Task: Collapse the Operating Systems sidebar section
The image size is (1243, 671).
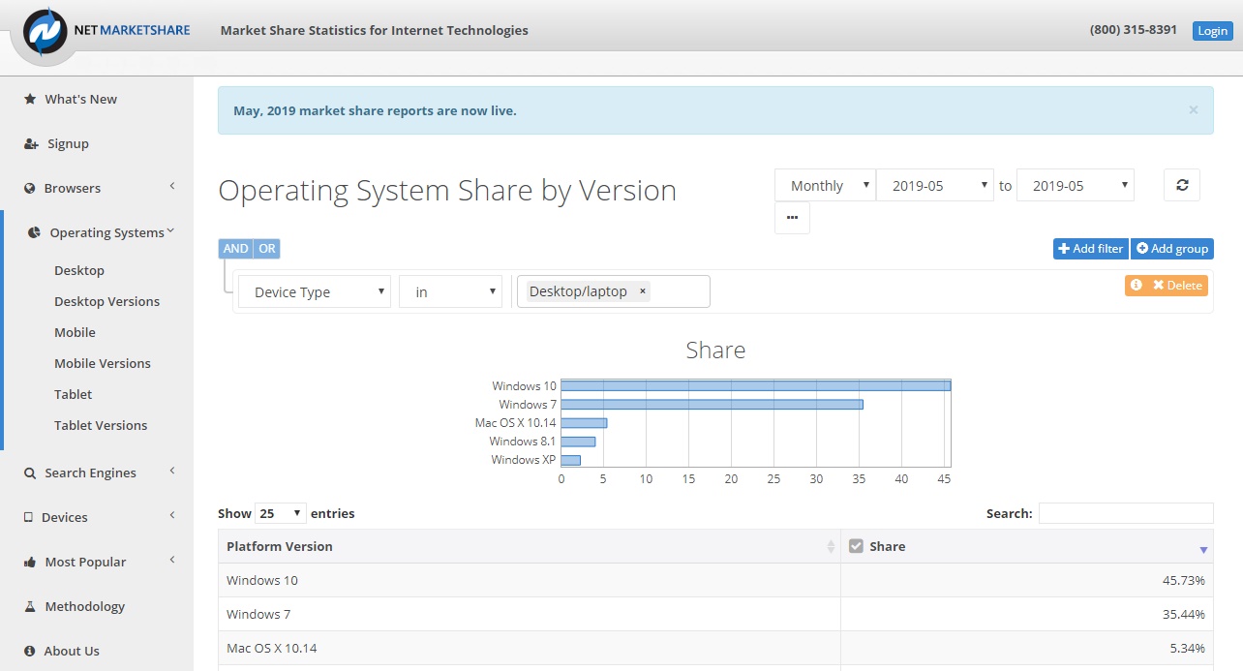Action: (170, 230)
